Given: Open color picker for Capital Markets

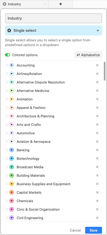Looking at the screenshot, I should [12, 192].
